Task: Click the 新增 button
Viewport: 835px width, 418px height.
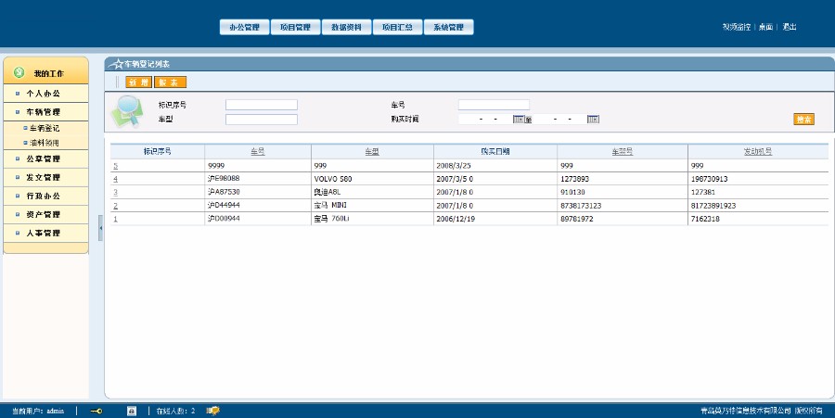Action: coord(139,82)
